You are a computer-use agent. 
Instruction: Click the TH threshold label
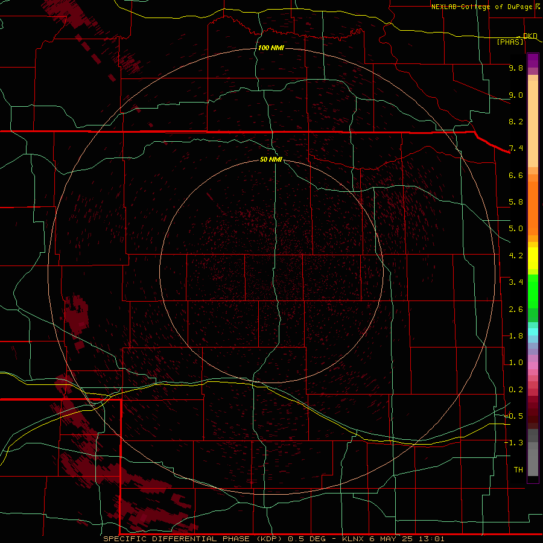click(518, 469)
